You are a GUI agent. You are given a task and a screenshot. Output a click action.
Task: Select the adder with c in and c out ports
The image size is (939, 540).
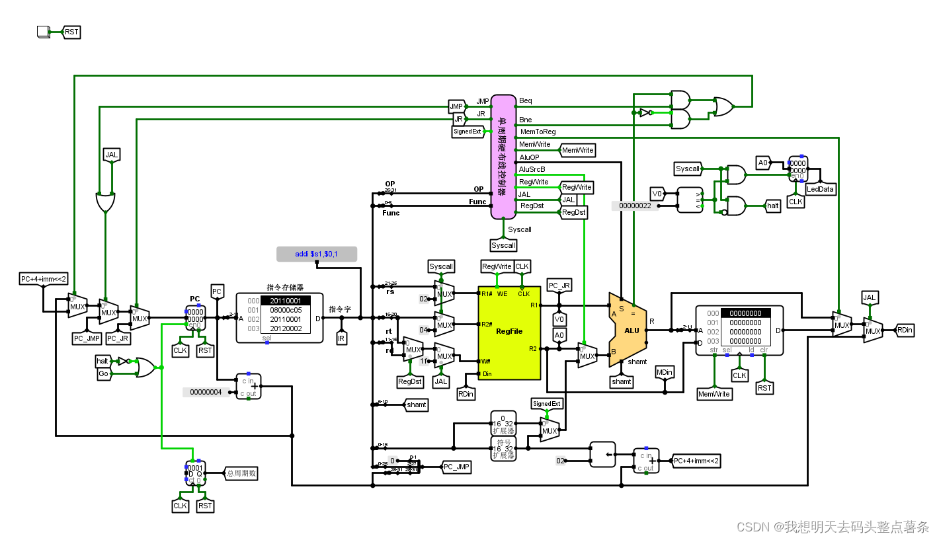(249, 387)
